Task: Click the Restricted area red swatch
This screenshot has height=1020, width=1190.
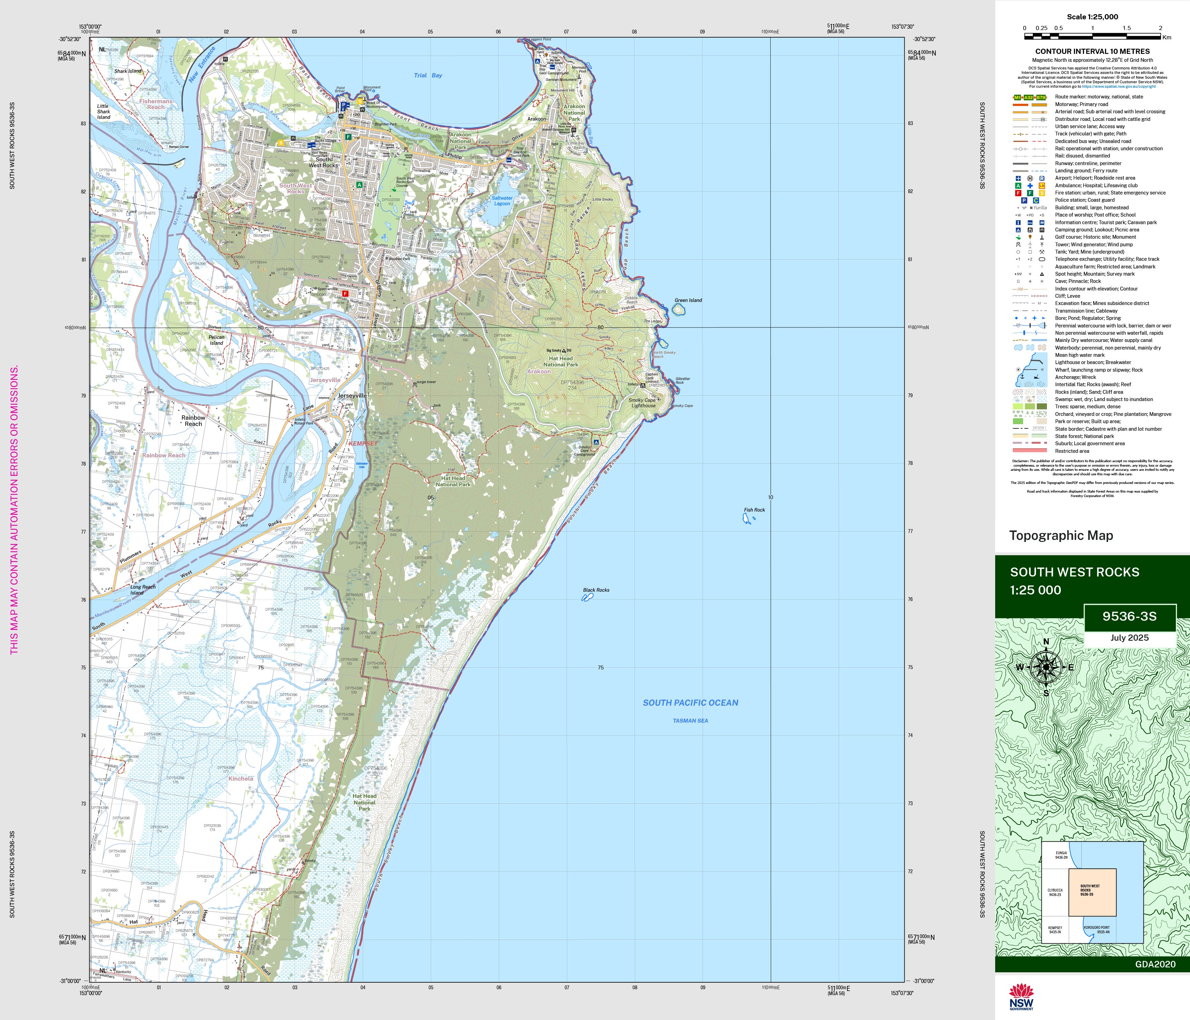Action: (x=1030, y=450)
